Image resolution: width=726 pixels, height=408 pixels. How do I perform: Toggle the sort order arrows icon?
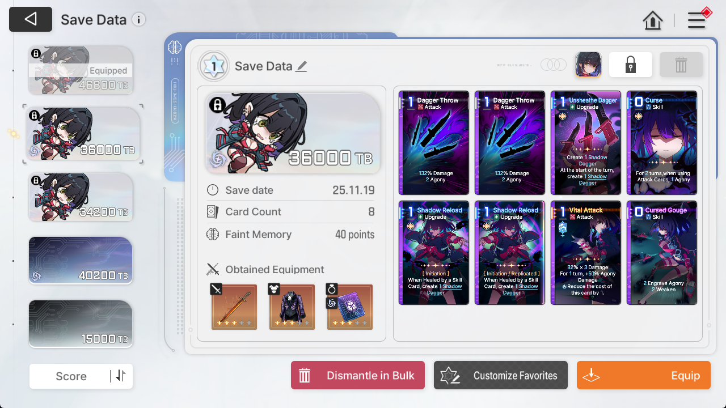120,376
